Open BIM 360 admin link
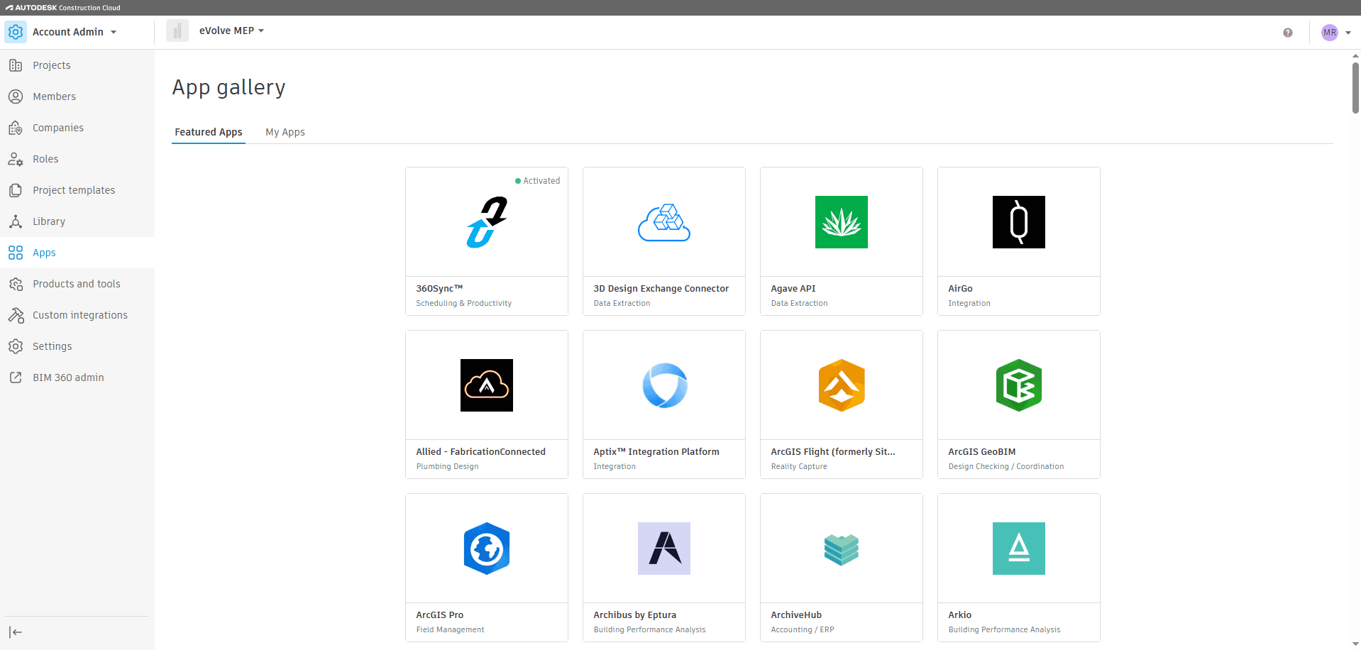The image size is (1361, 650). tap(68, 378)
